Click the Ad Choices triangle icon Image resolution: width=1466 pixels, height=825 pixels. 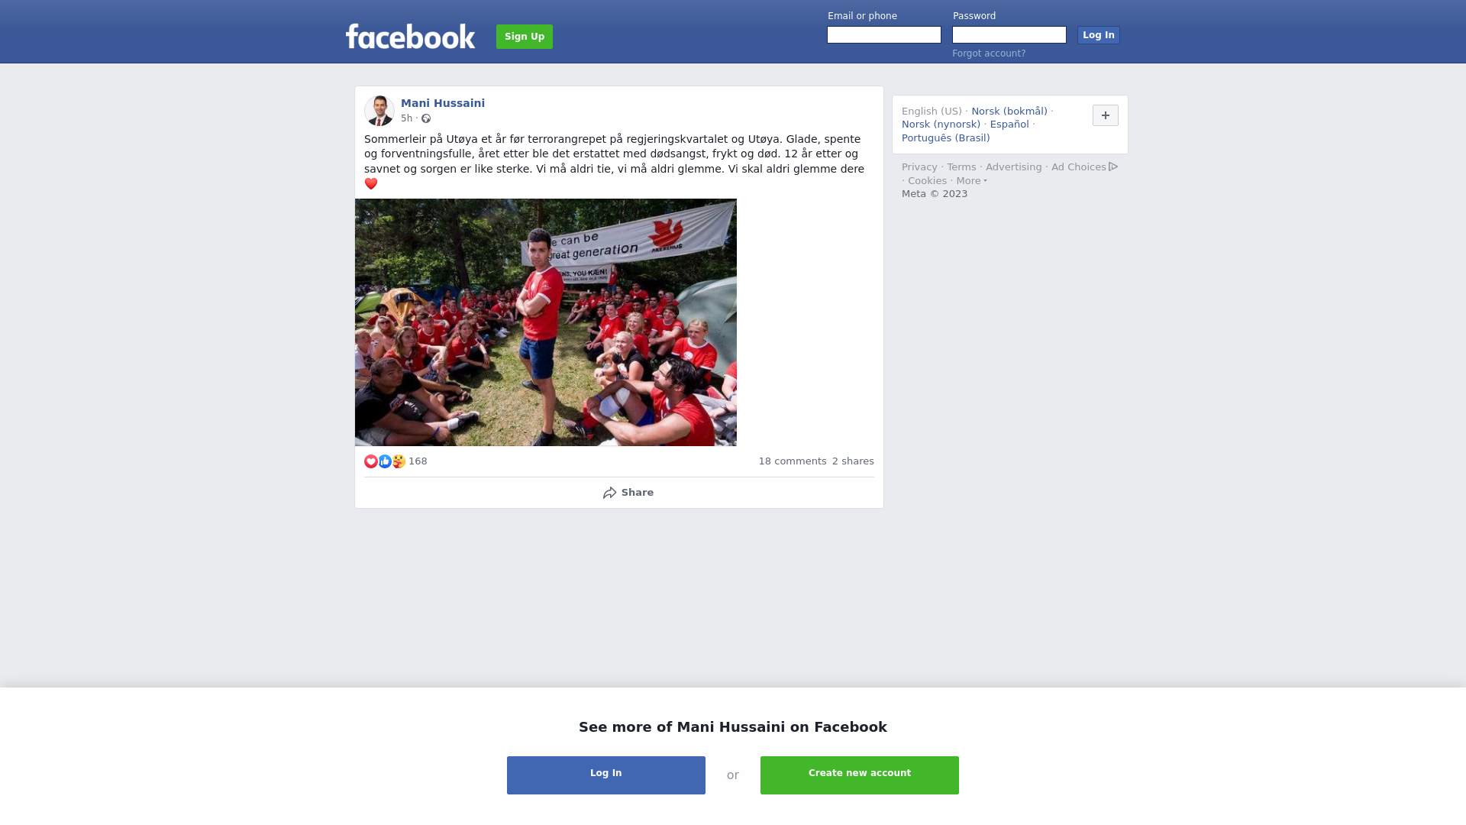(1113, 167)
